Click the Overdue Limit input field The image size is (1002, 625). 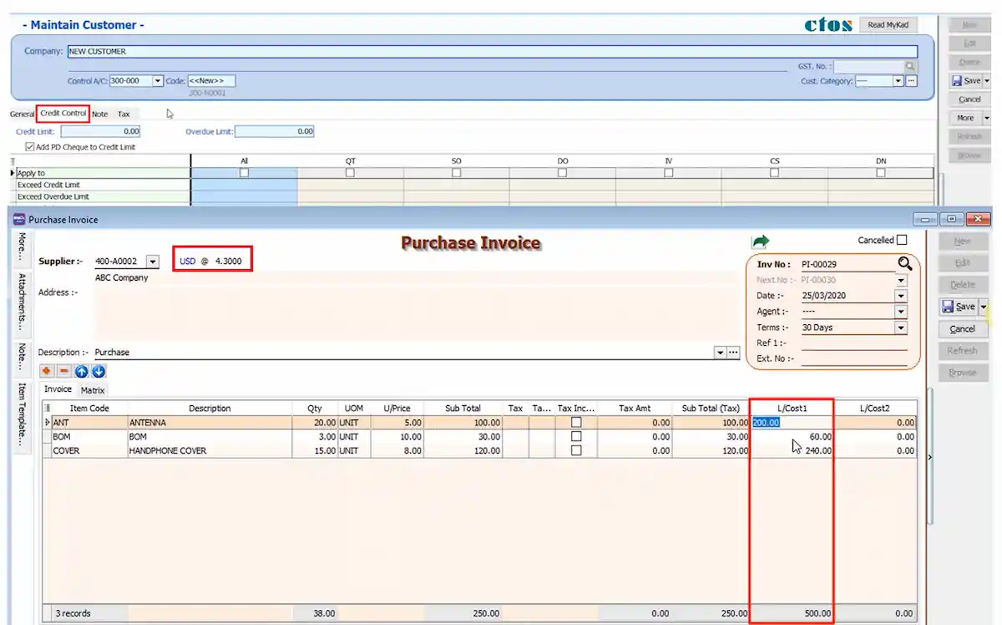coord(275,131)
